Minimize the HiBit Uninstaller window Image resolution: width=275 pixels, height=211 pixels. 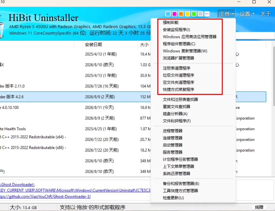point(239,2)
